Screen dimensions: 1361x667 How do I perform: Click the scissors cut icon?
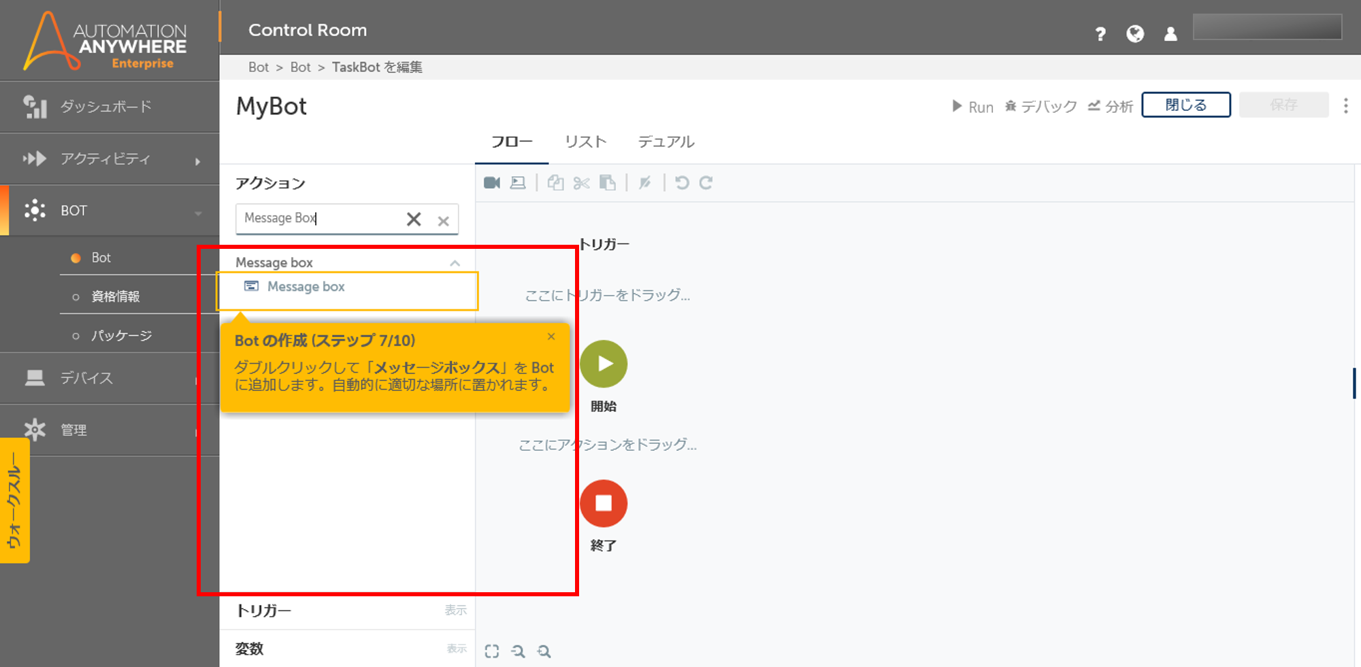(581, 183)
